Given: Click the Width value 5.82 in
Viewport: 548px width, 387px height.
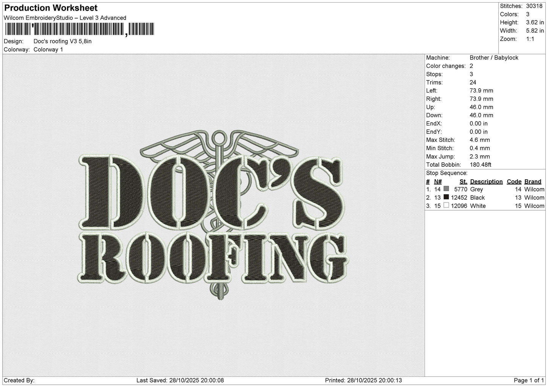Looking at the screenshot, I should coord(535,31).
